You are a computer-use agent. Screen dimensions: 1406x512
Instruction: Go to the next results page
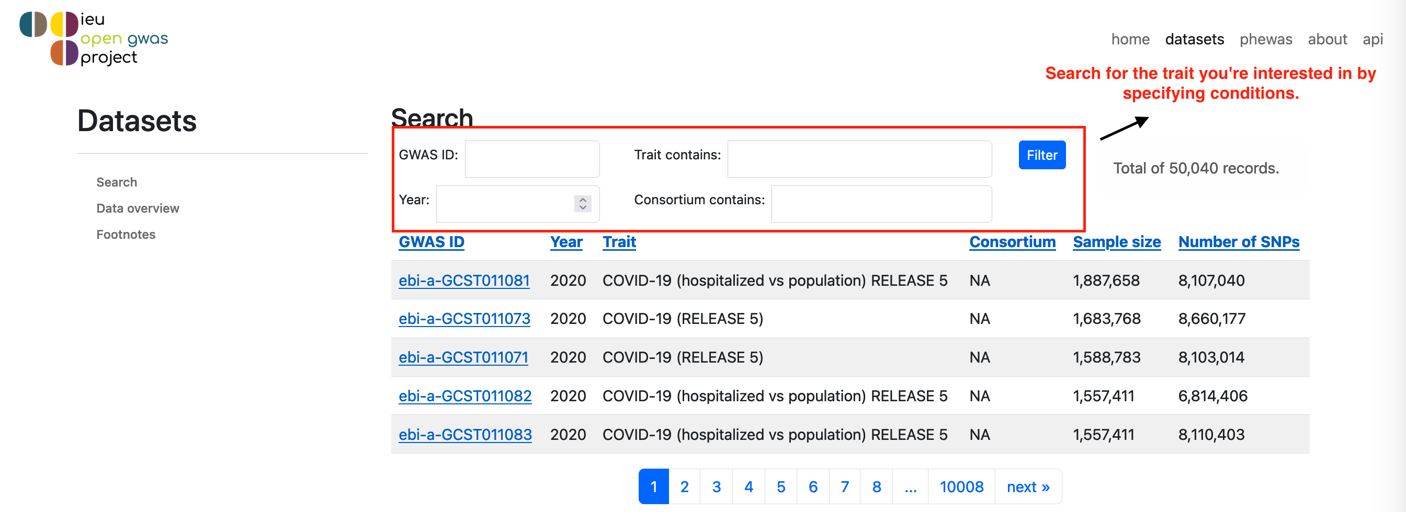point(1028,486)
